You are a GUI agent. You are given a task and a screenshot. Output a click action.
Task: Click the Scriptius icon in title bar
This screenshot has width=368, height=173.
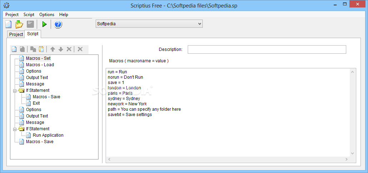6,5
